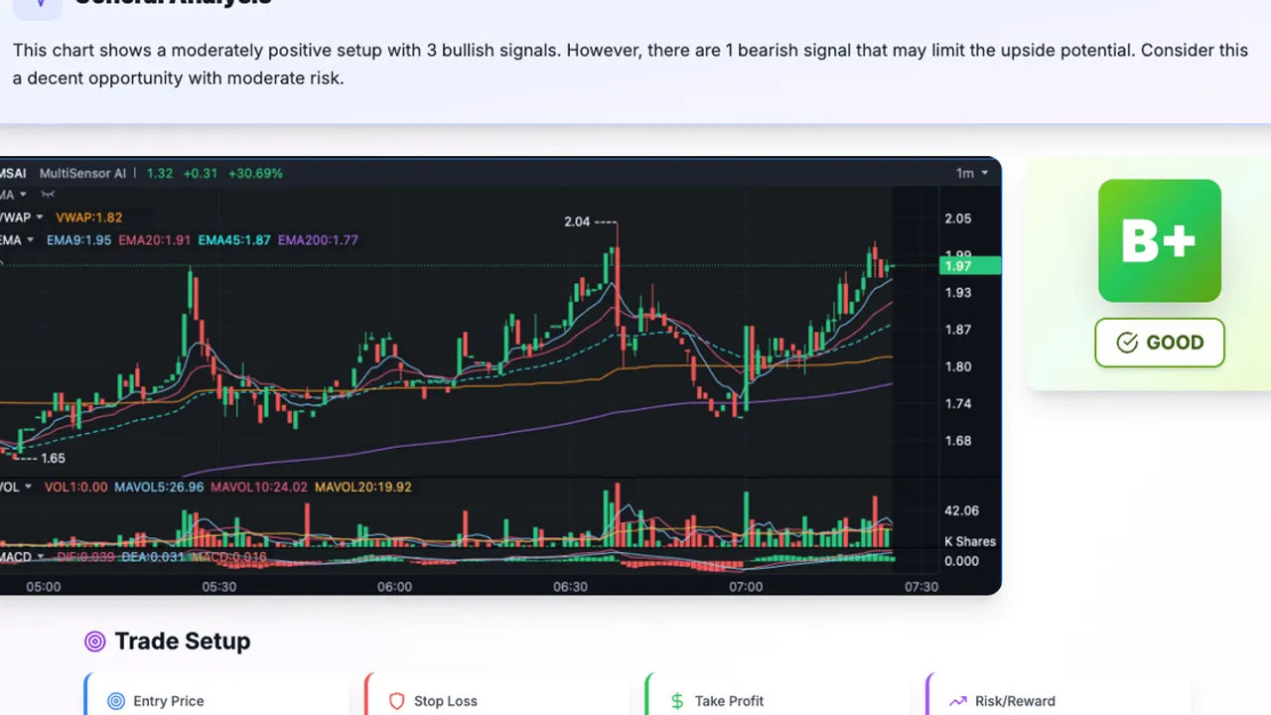Click the EMA200:1.77 value
Screen dimensions: 1271x715
coord(318,240)
